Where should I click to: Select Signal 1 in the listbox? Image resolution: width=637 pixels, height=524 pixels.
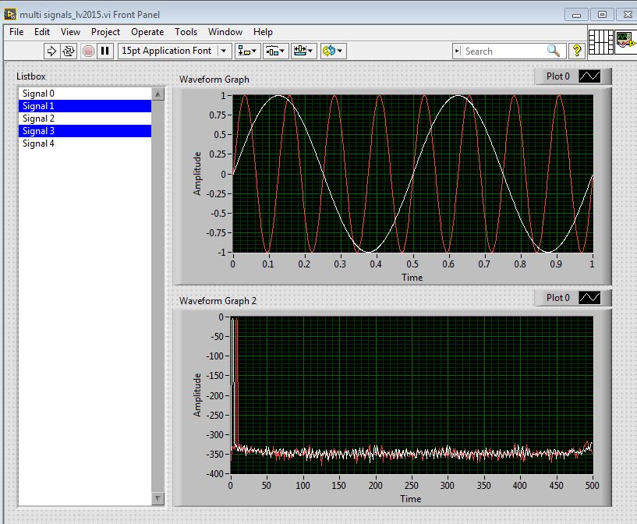[x=85, y=106]
